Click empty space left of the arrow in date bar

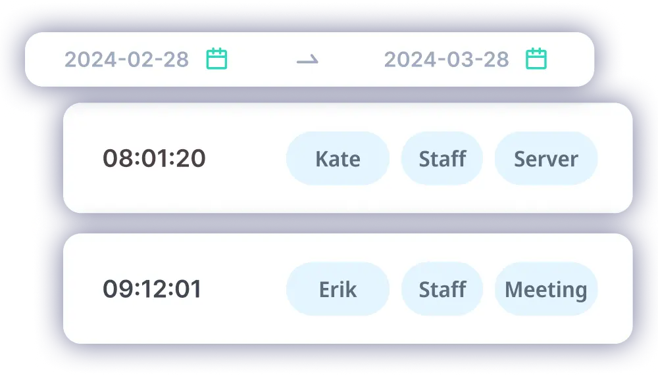[262, 60]
